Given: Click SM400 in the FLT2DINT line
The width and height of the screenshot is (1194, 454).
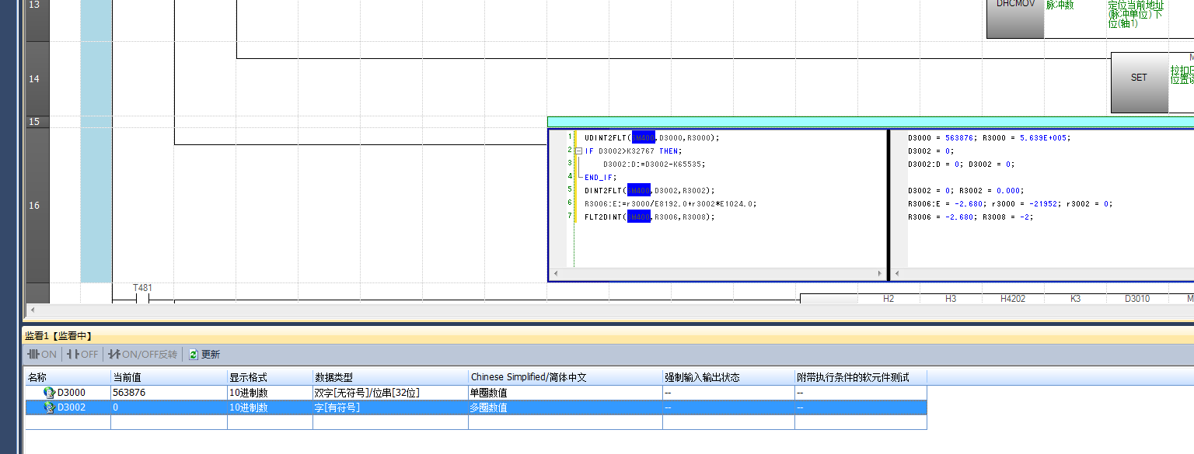Looking at the screenshot, I should [x=638, y=217].
